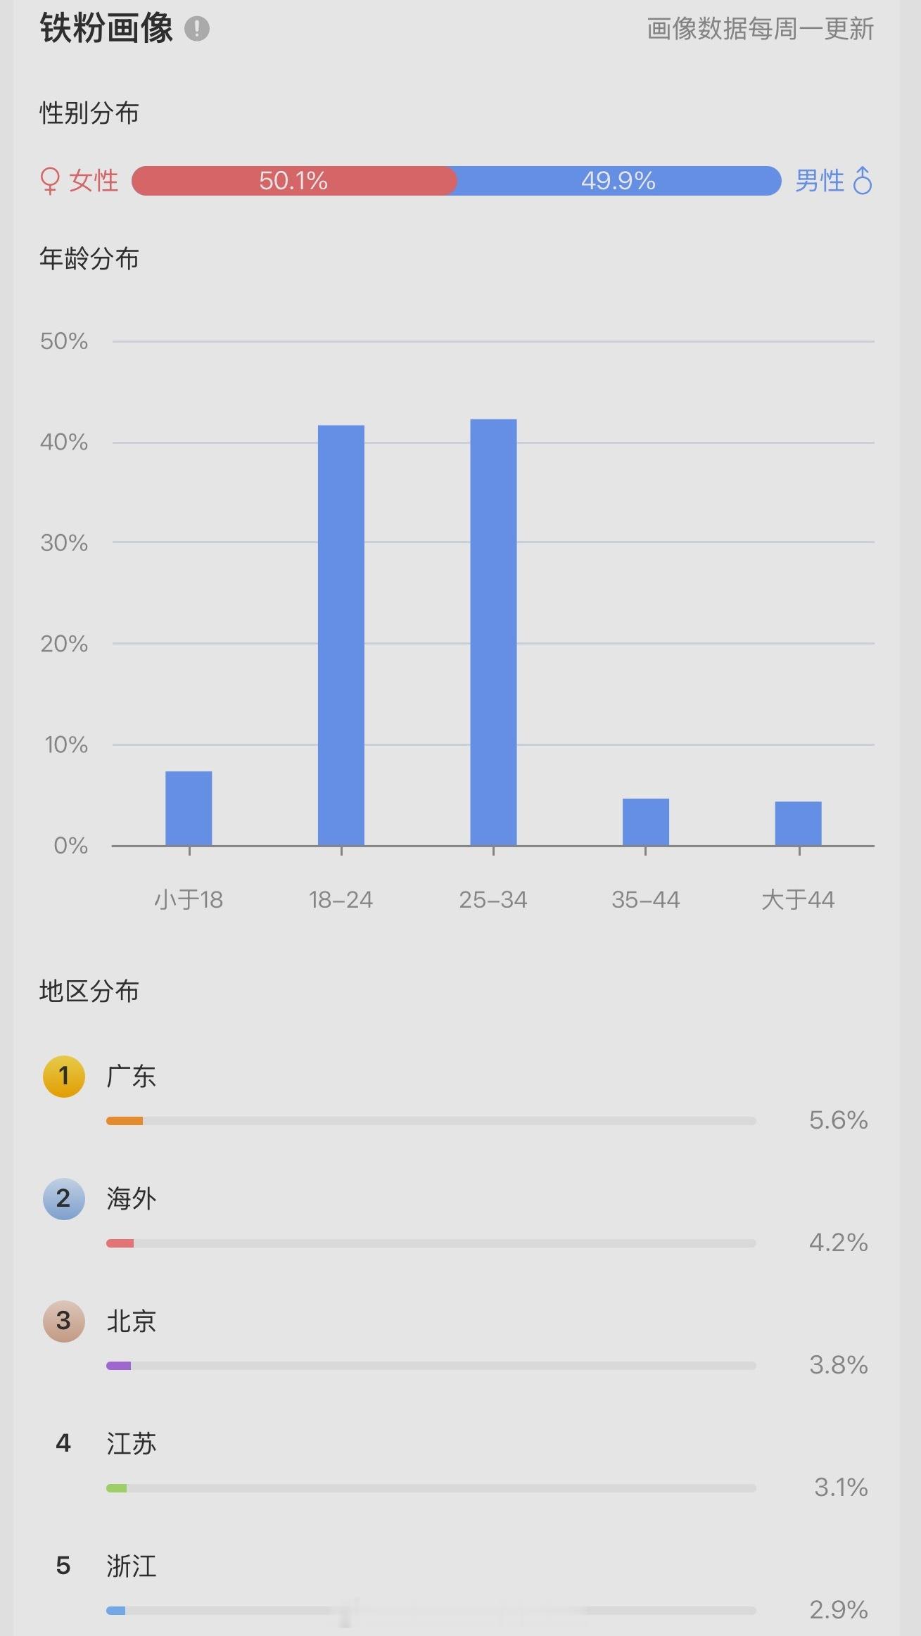Tap the 北京 region label
This screenshot has width=921, height=1636.
132,1321
